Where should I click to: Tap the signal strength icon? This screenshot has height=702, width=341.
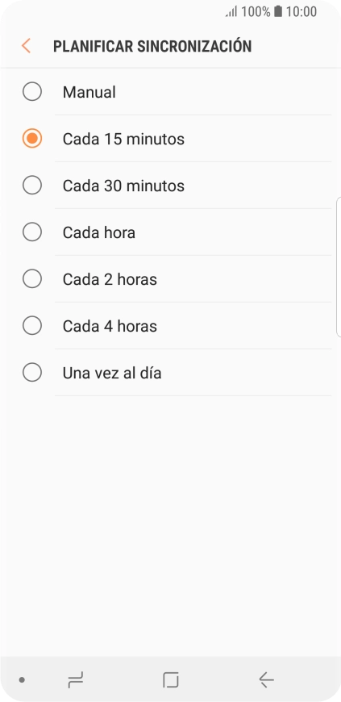pyautogui.click(x=231, y=12)
